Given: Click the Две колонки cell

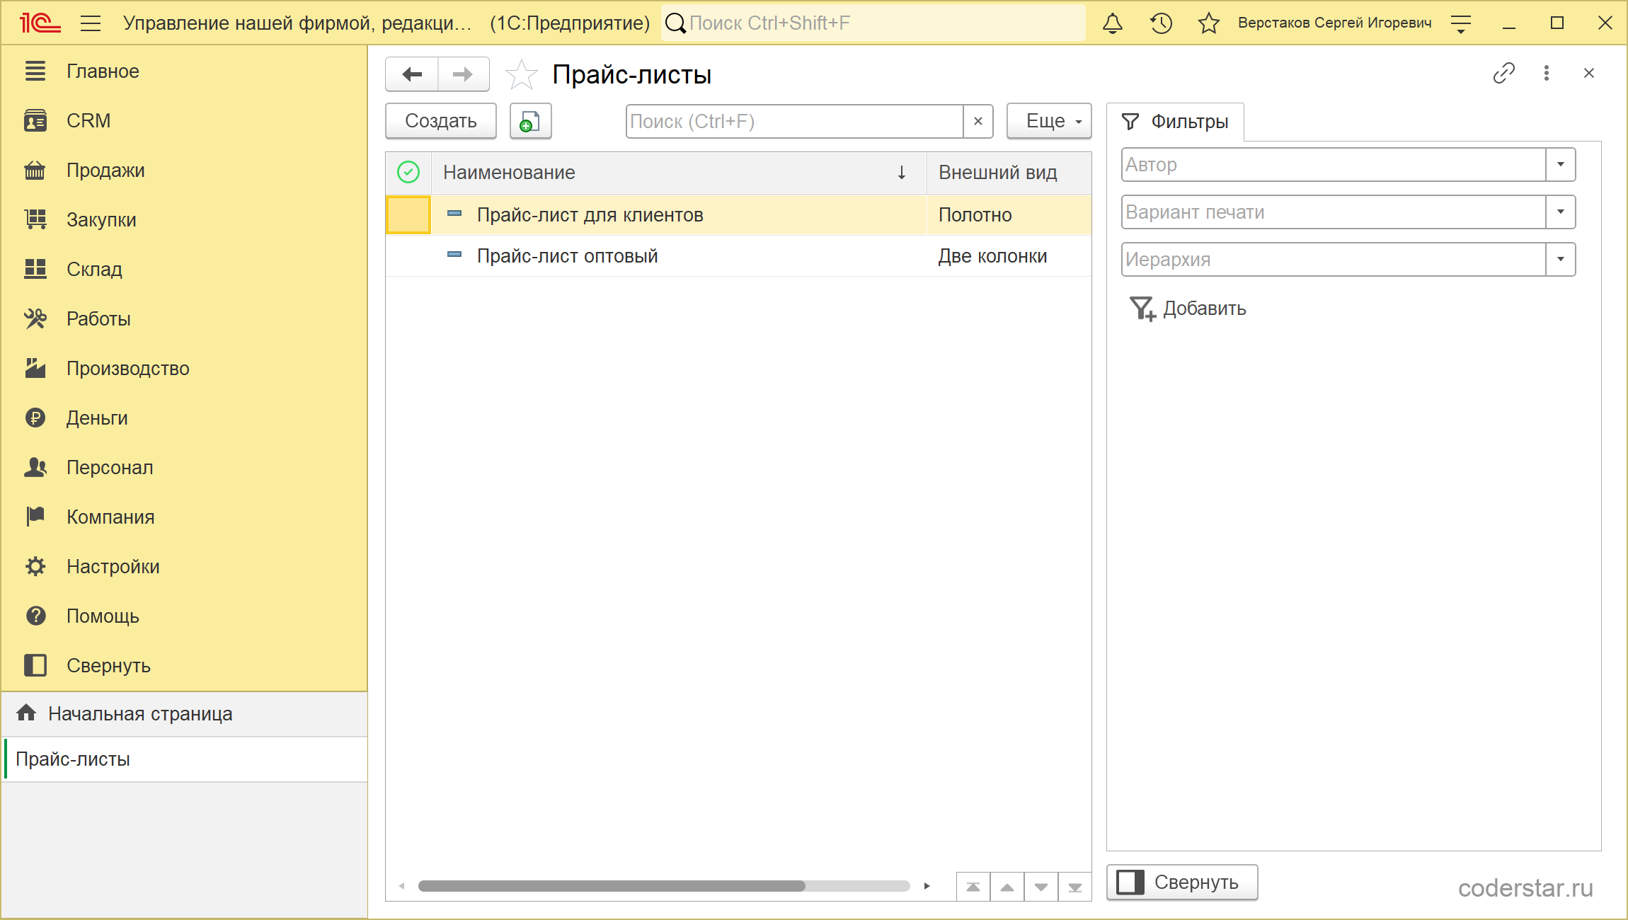Looking at the screenshot, I should pyautogui.click(x=1009, y=256).
